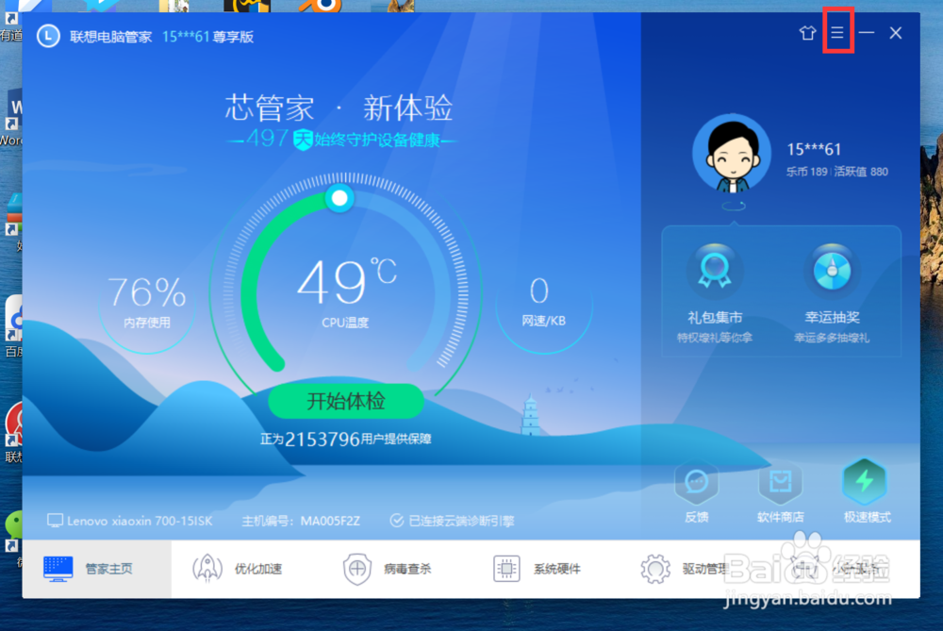This screenshot has height=631, width=943.
Task: Click the 15***61 尊享版 title bar label
Action: (208, 37)
